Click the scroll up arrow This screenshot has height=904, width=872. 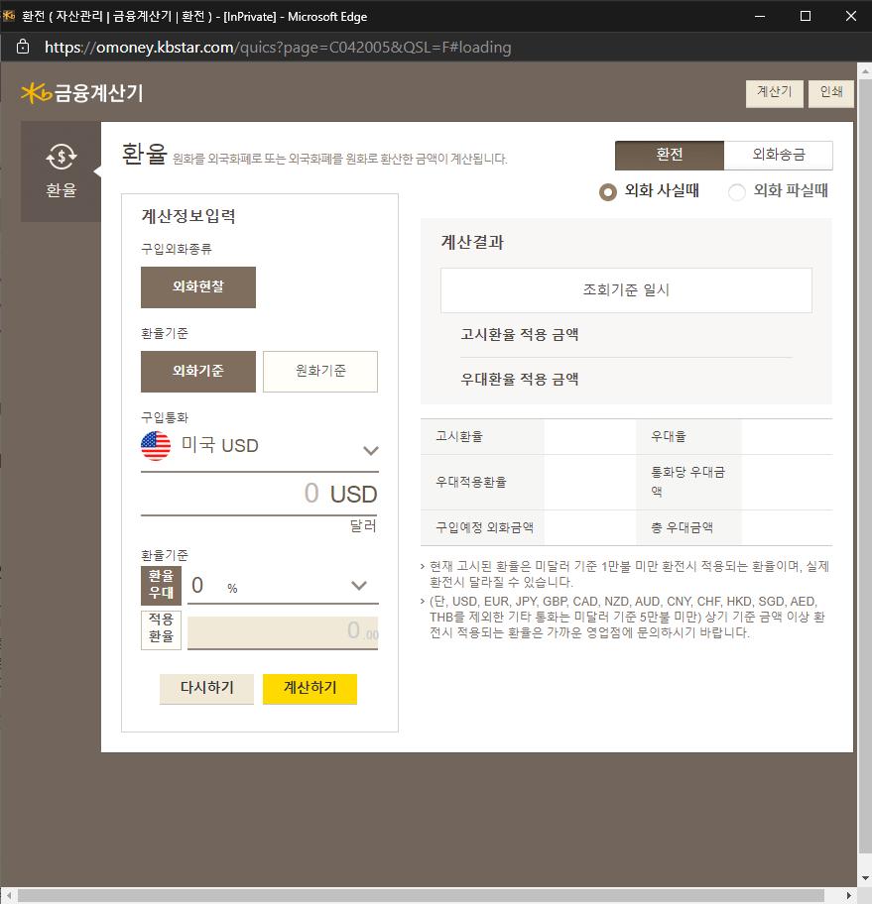(x=865, y=71)
